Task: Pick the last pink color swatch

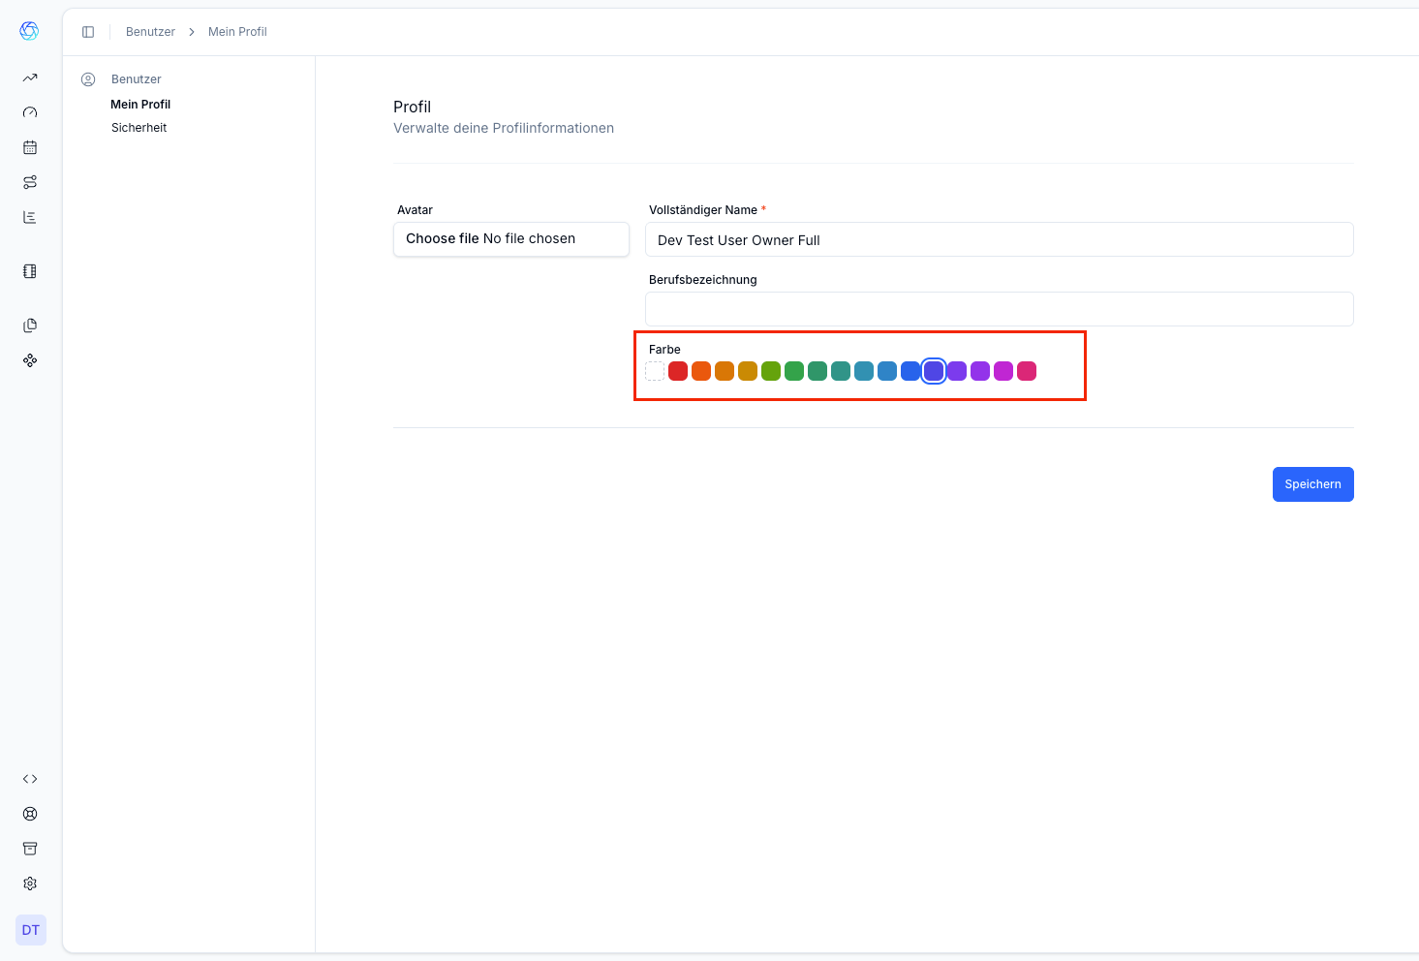Action: click(1027, 371)
